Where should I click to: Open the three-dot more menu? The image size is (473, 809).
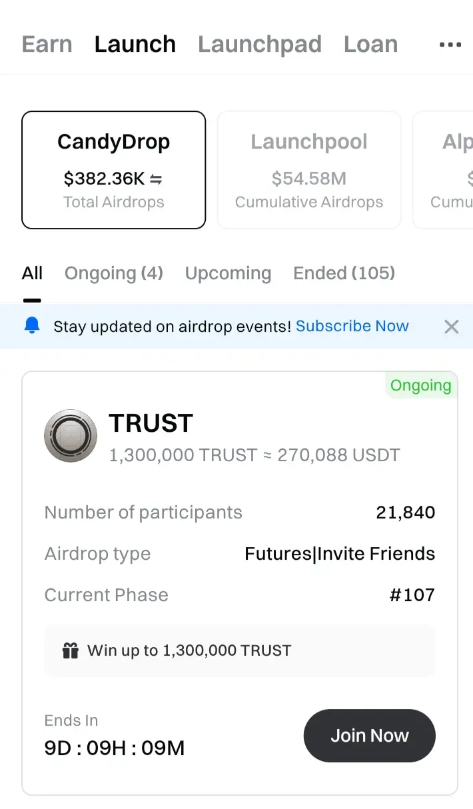(x=450, y=45)
